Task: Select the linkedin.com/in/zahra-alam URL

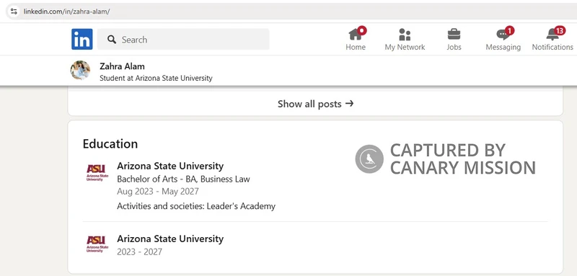Action: (x=66, y=12)
